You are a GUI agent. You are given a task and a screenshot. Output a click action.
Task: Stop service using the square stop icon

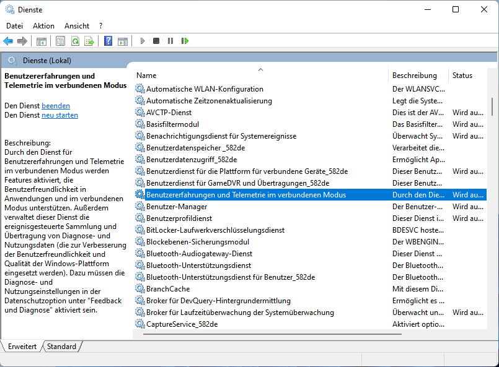point(156,41)
